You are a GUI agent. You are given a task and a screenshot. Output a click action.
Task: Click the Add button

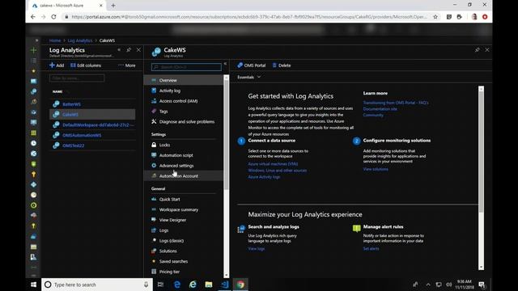pos(57,65)
